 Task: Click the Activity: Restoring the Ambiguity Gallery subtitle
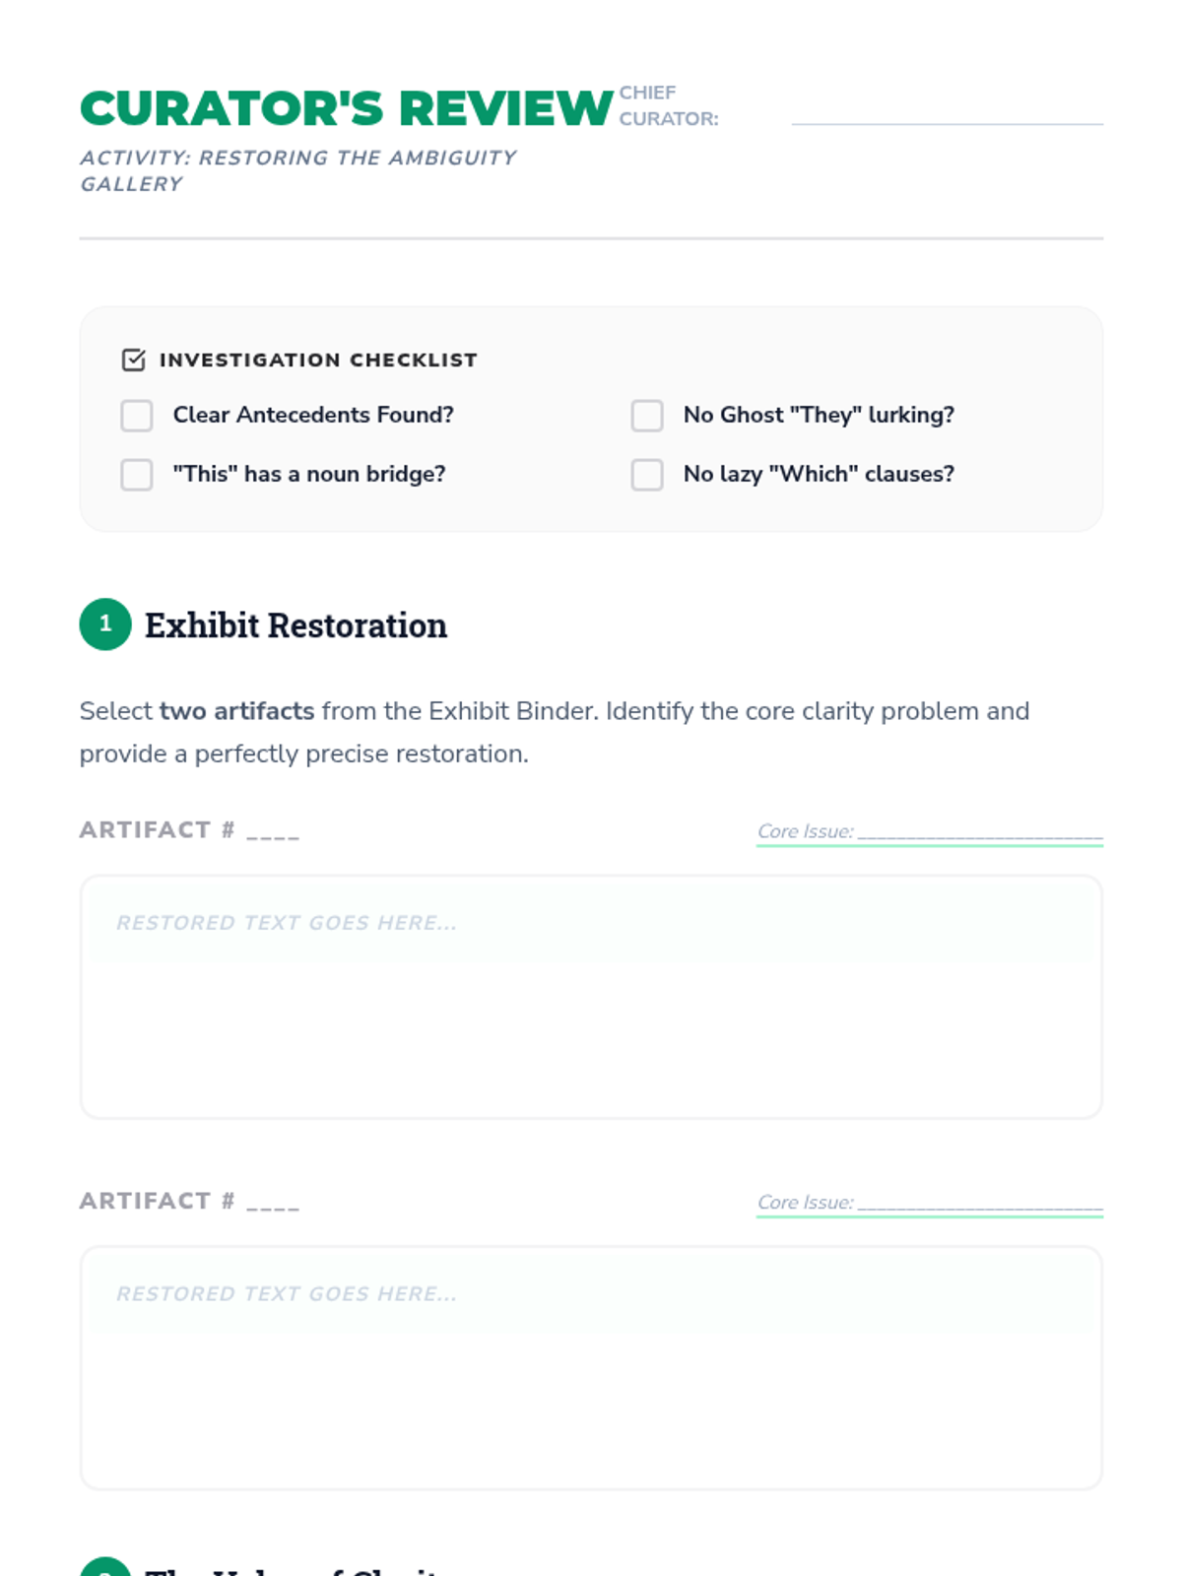point(298,170)
